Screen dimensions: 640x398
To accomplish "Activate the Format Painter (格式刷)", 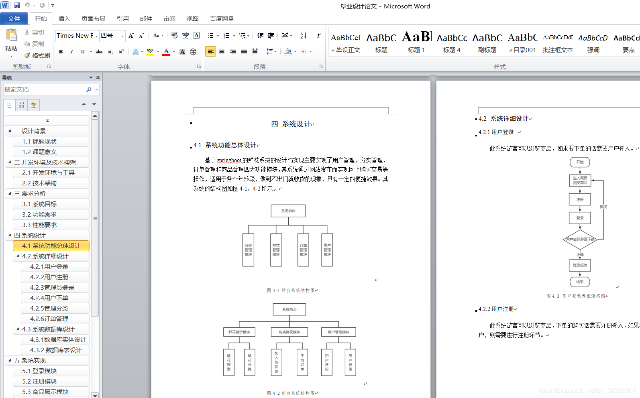I will click(x=37, y=55).
